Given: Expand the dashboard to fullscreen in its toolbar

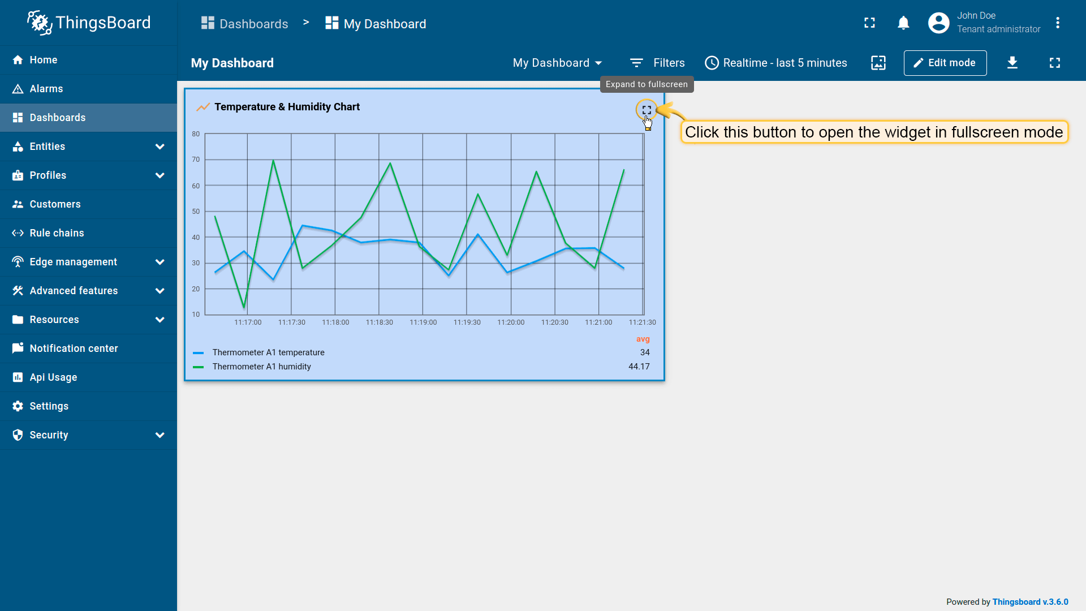Looking at the screenshot, I should click(x=1055, y=63).
